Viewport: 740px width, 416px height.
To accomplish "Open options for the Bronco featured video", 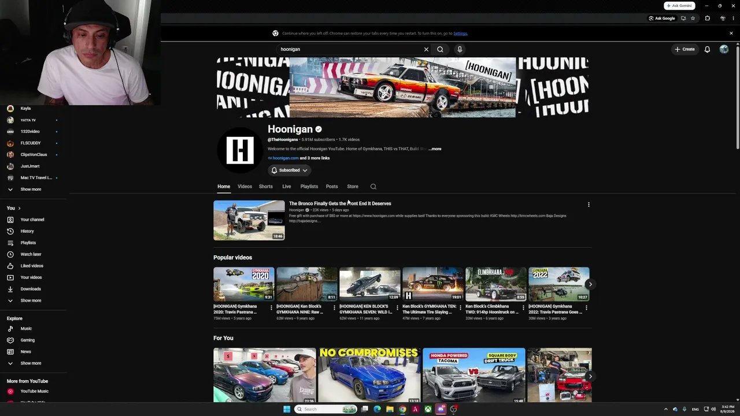I will click(589, 205).
